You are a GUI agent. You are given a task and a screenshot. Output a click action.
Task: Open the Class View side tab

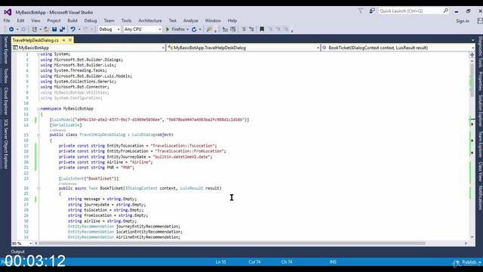point(480,172)
